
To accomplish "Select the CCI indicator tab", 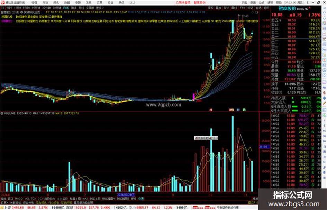I will 40,199.
